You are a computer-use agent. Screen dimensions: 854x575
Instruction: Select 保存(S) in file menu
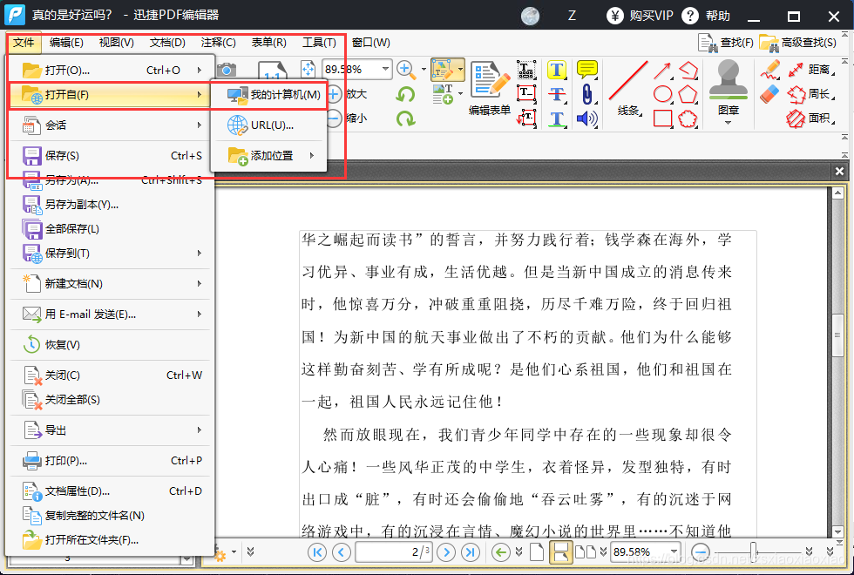111,155
